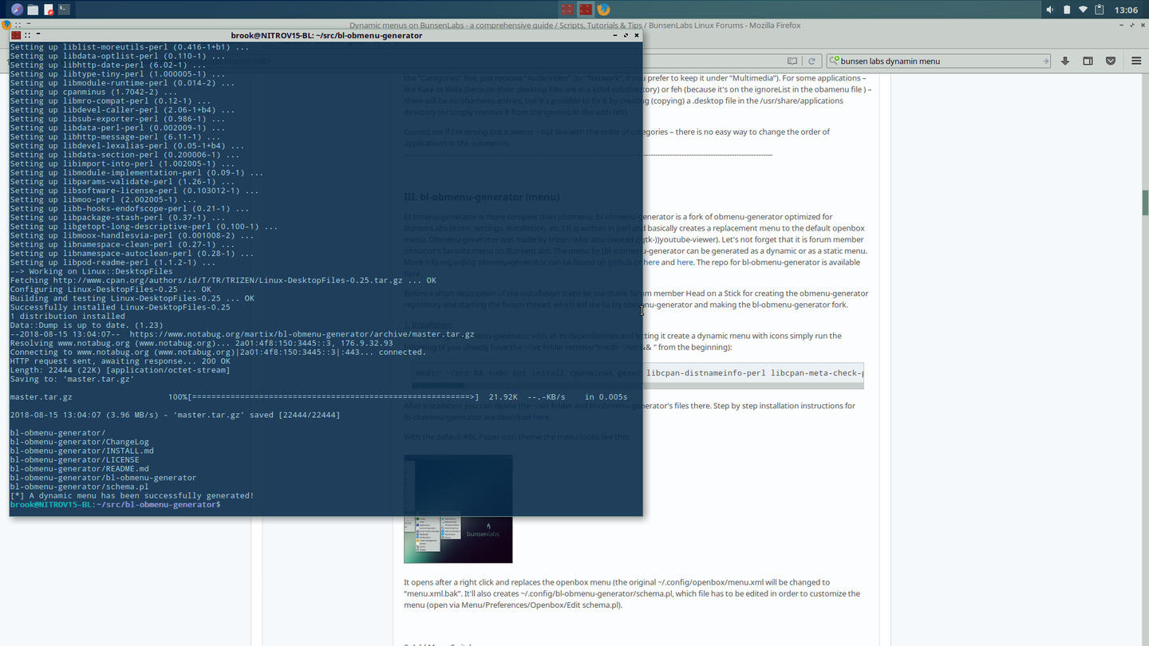Image resolution: width=1149 pixels, height=646 pixels.
Task: Click the 'Saving to: master.tar.gz' terminal line
Action: click(x=72, y=379)
